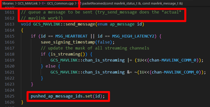Click line number 1618 in gutter
Image resolution: width=210 pixels, height=107 pixels.
(9, 54)
